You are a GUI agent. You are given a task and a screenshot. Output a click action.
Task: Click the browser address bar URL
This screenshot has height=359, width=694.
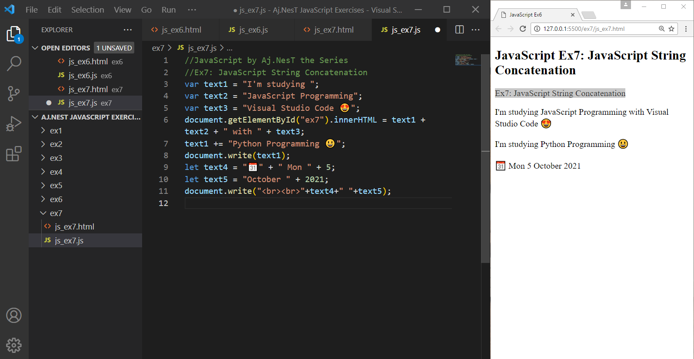coord(584,29)
